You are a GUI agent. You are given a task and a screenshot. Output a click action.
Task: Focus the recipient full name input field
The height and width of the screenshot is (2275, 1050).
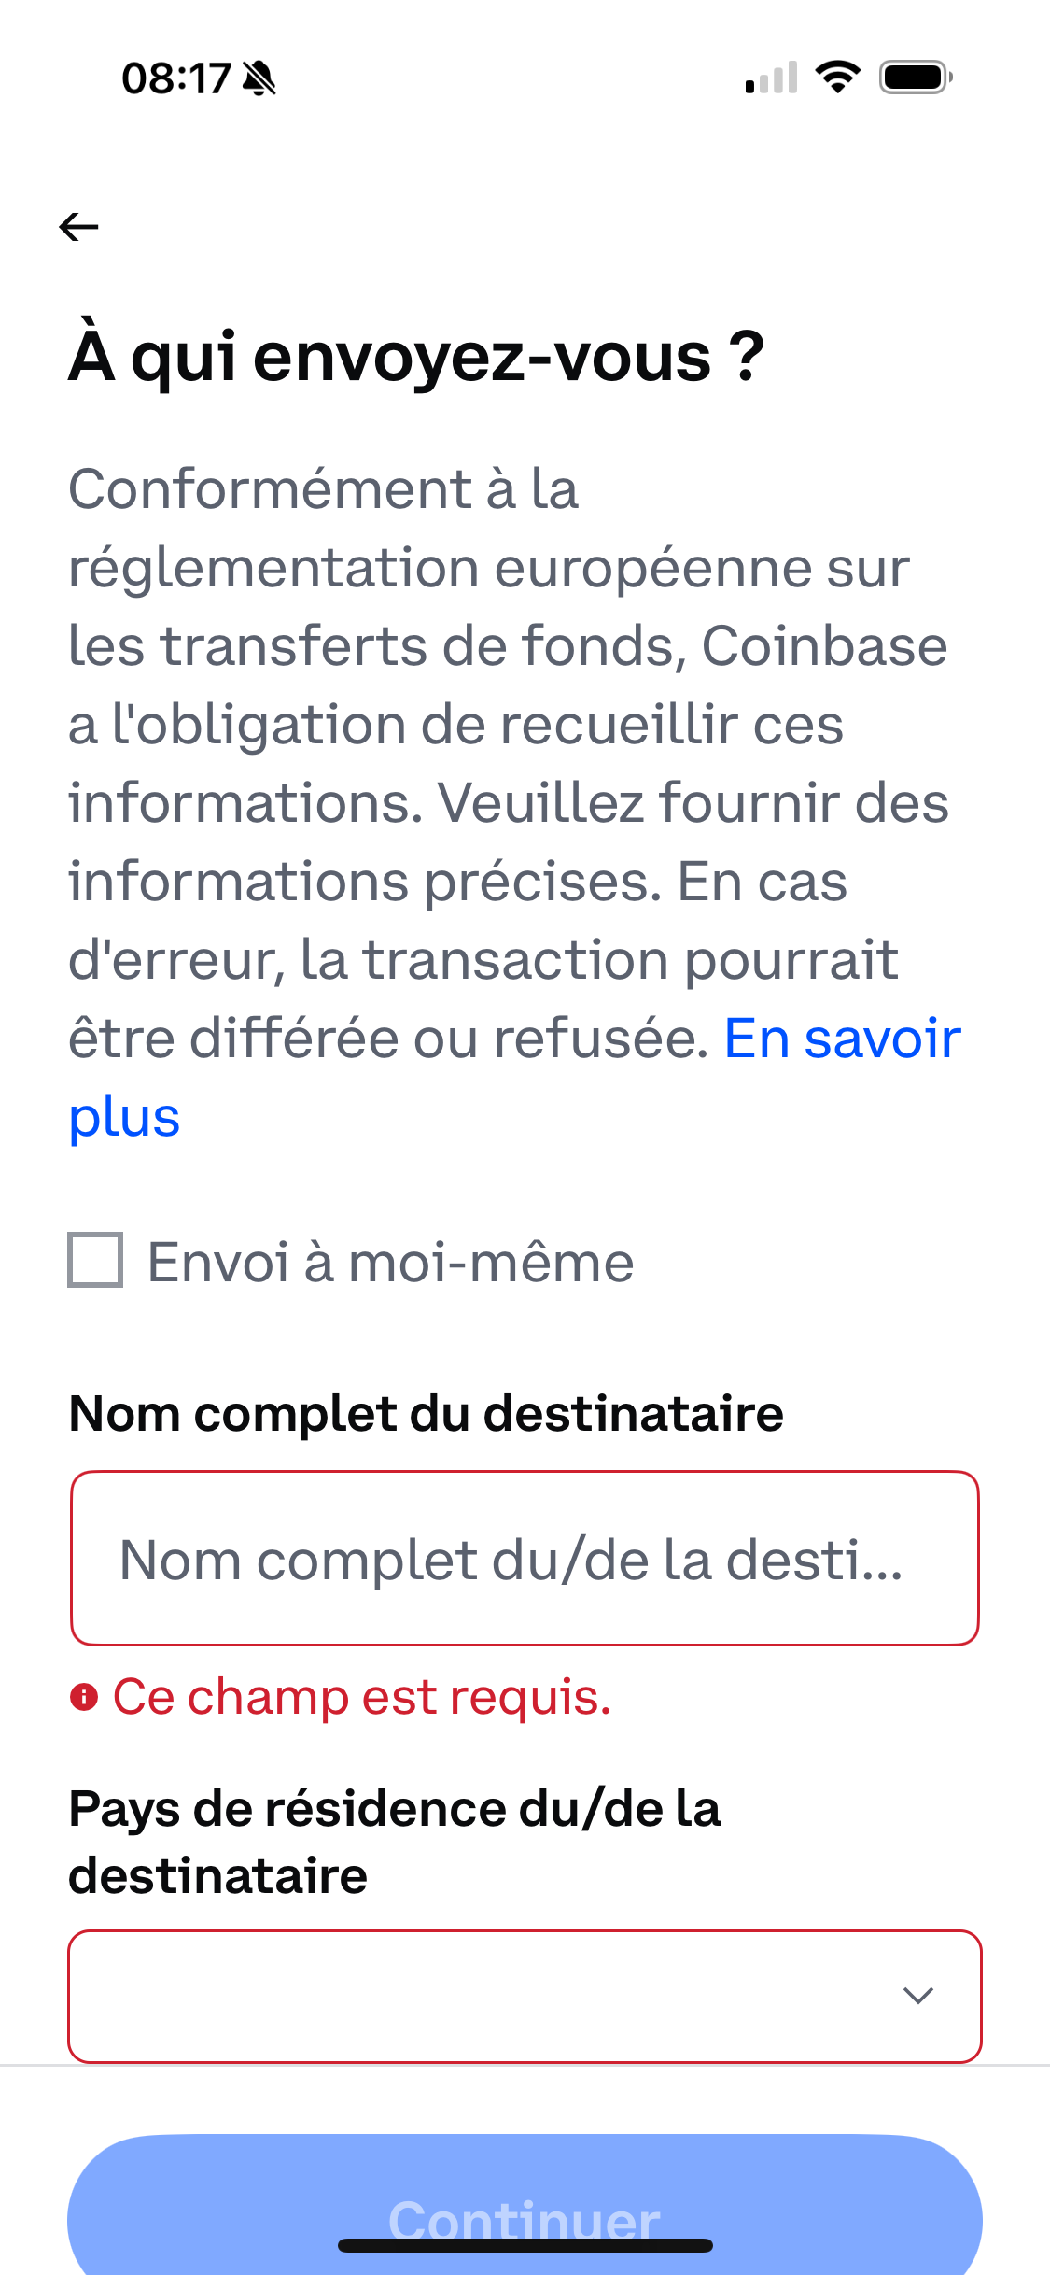tap(525, 1559)
